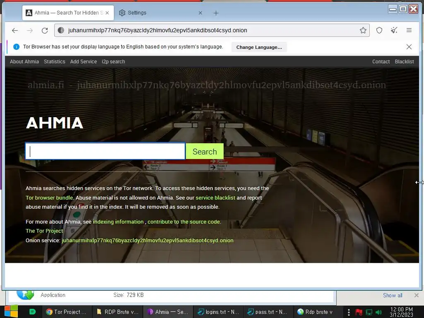Click the info icon in the notification bar
Viewport: 424px width, 318px height.
pos(16,47)
